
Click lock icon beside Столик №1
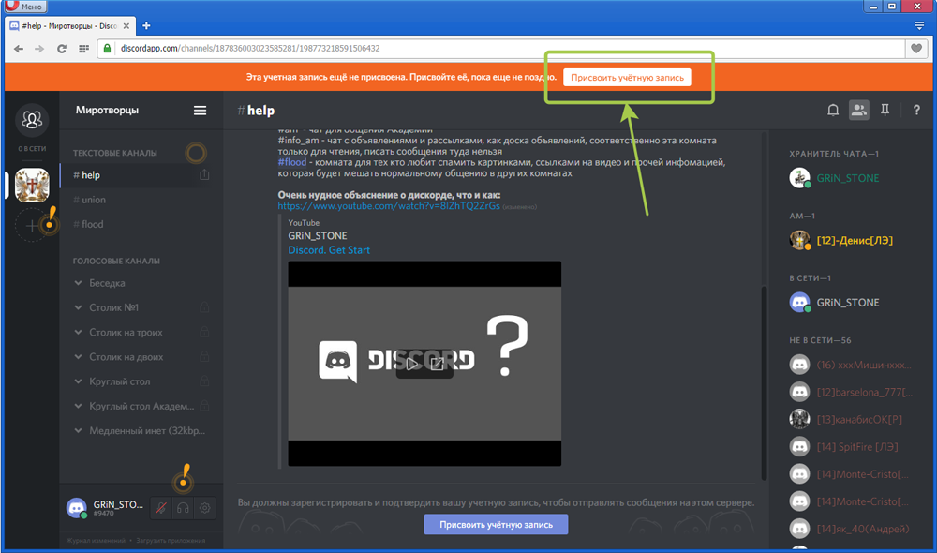coord(204,307)
